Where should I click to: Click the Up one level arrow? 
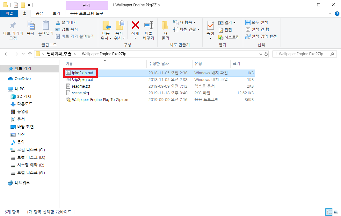pos(30,54)
